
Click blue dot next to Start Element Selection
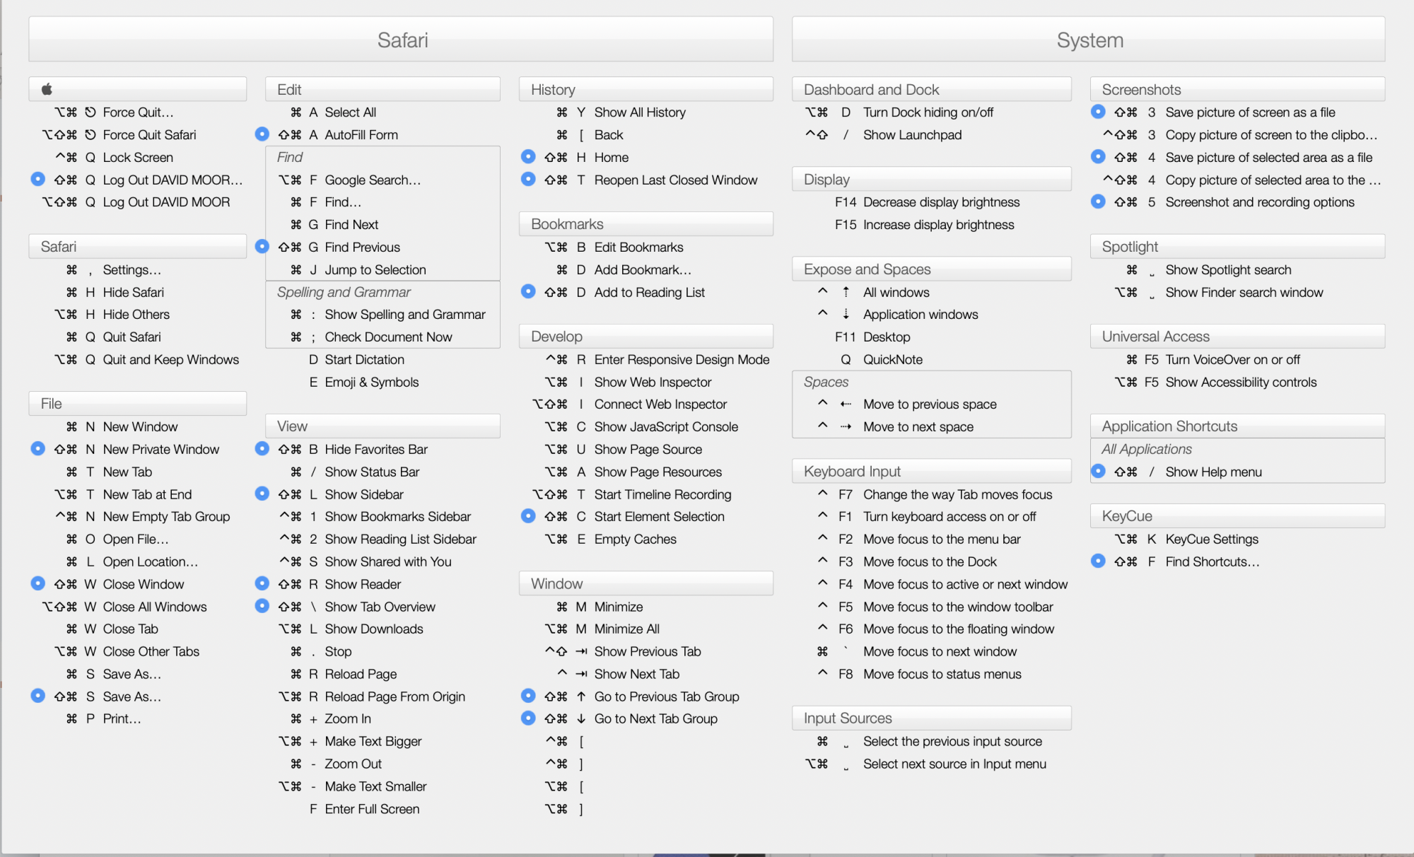click(528, 516)
